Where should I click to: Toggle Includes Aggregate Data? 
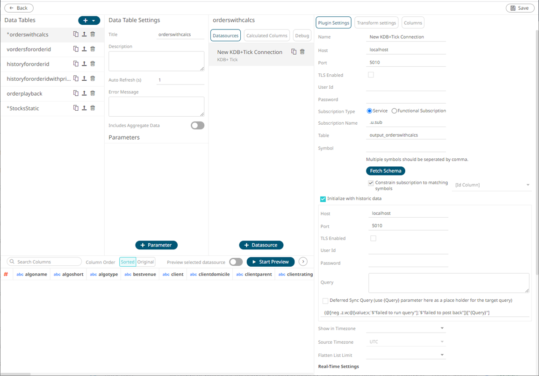197,125
